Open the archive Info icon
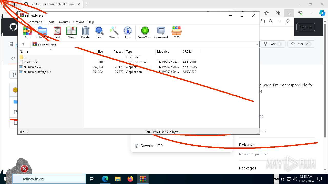 click(128, 32)
